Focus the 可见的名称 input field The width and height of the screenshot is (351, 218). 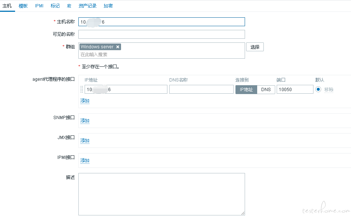(x=162, y=34)
